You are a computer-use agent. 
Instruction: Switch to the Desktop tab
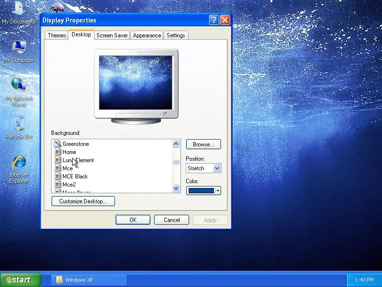click(x=81, y=34)
